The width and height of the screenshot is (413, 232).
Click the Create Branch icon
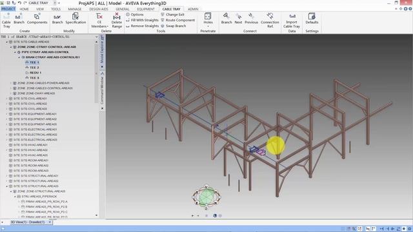pos(19,19)
